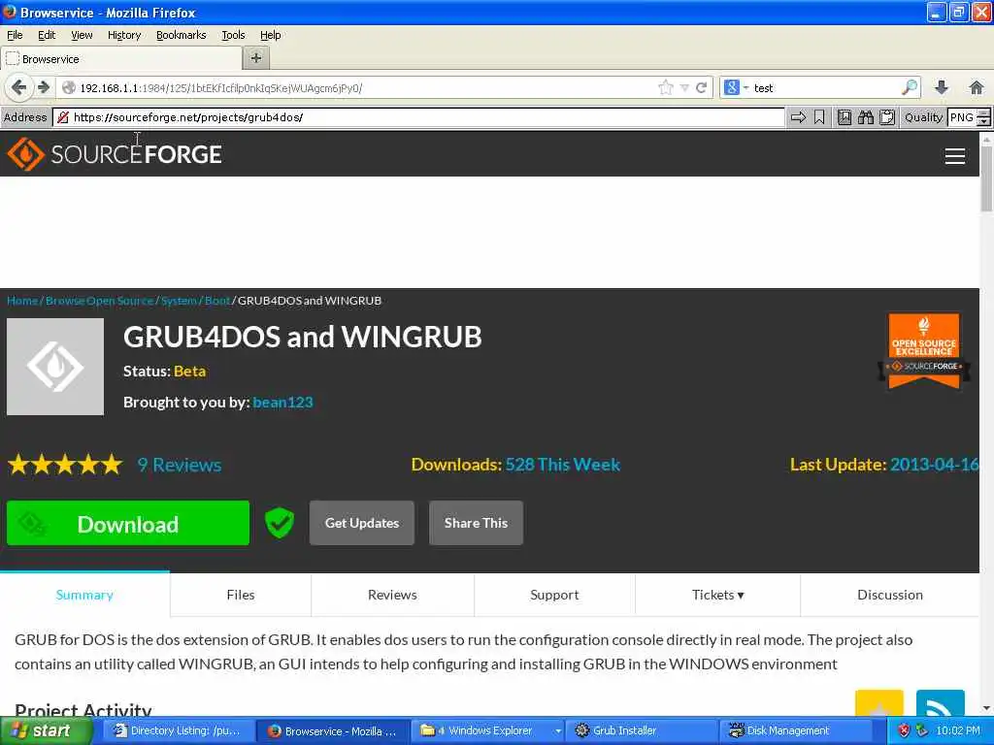The image size is (994, 745).
Task: Click the Browservice clipboard icon
Action: coord(887,117)
